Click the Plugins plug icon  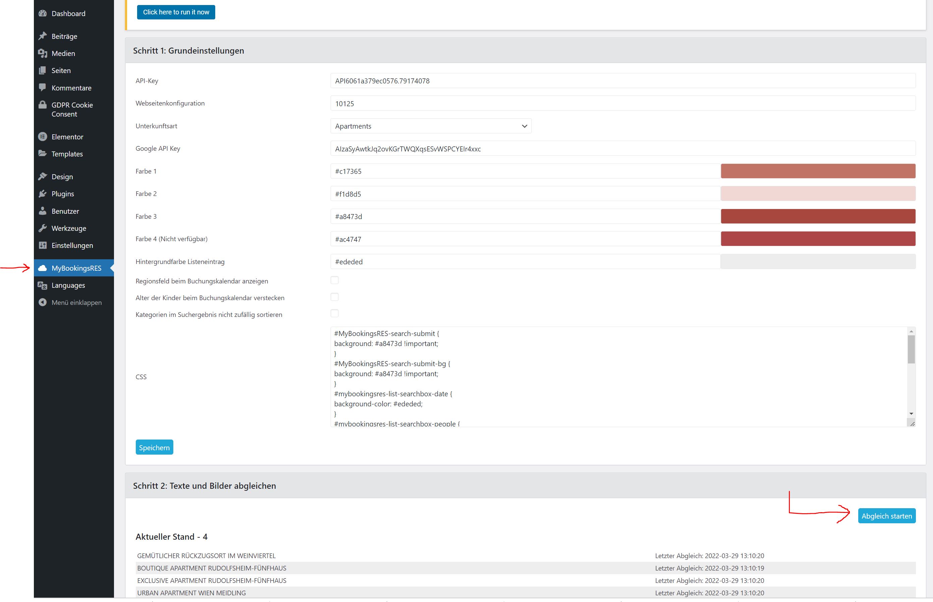[43, 194]
